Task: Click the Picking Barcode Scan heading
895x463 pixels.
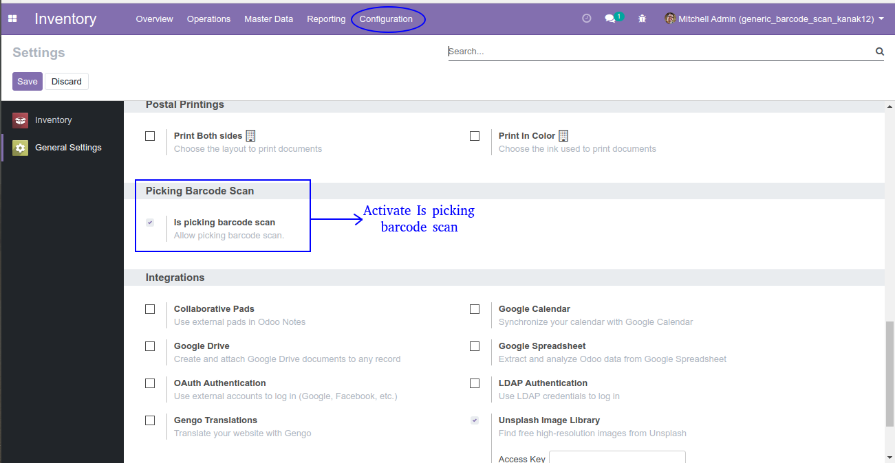Action: 200,191
